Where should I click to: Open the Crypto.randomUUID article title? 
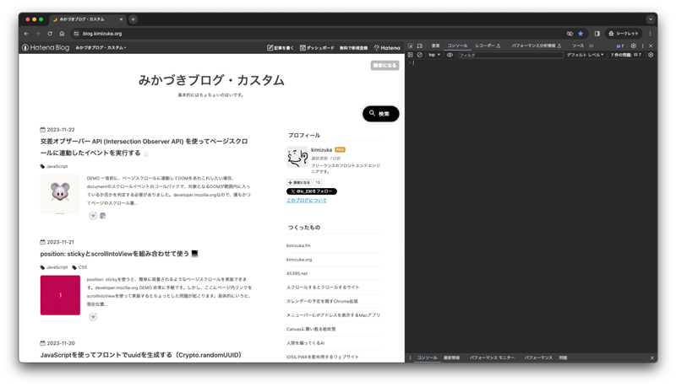141,355
